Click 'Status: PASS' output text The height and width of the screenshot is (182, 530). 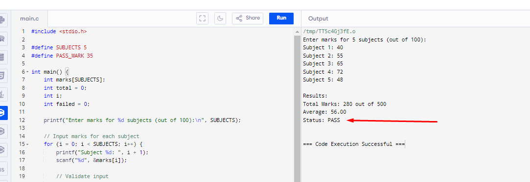pyautogui.click(x=322, y=121)
